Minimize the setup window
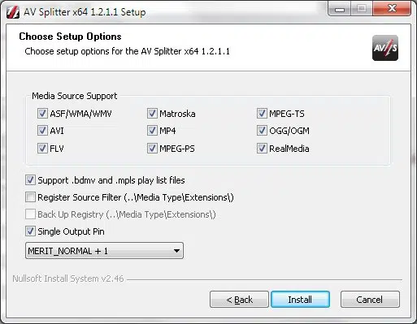Viewport: 417px width, 324px height. pyautogui.click(x=340, y=8)
